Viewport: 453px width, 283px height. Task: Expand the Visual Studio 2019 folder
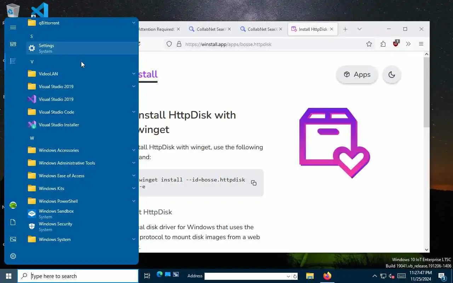82,86
